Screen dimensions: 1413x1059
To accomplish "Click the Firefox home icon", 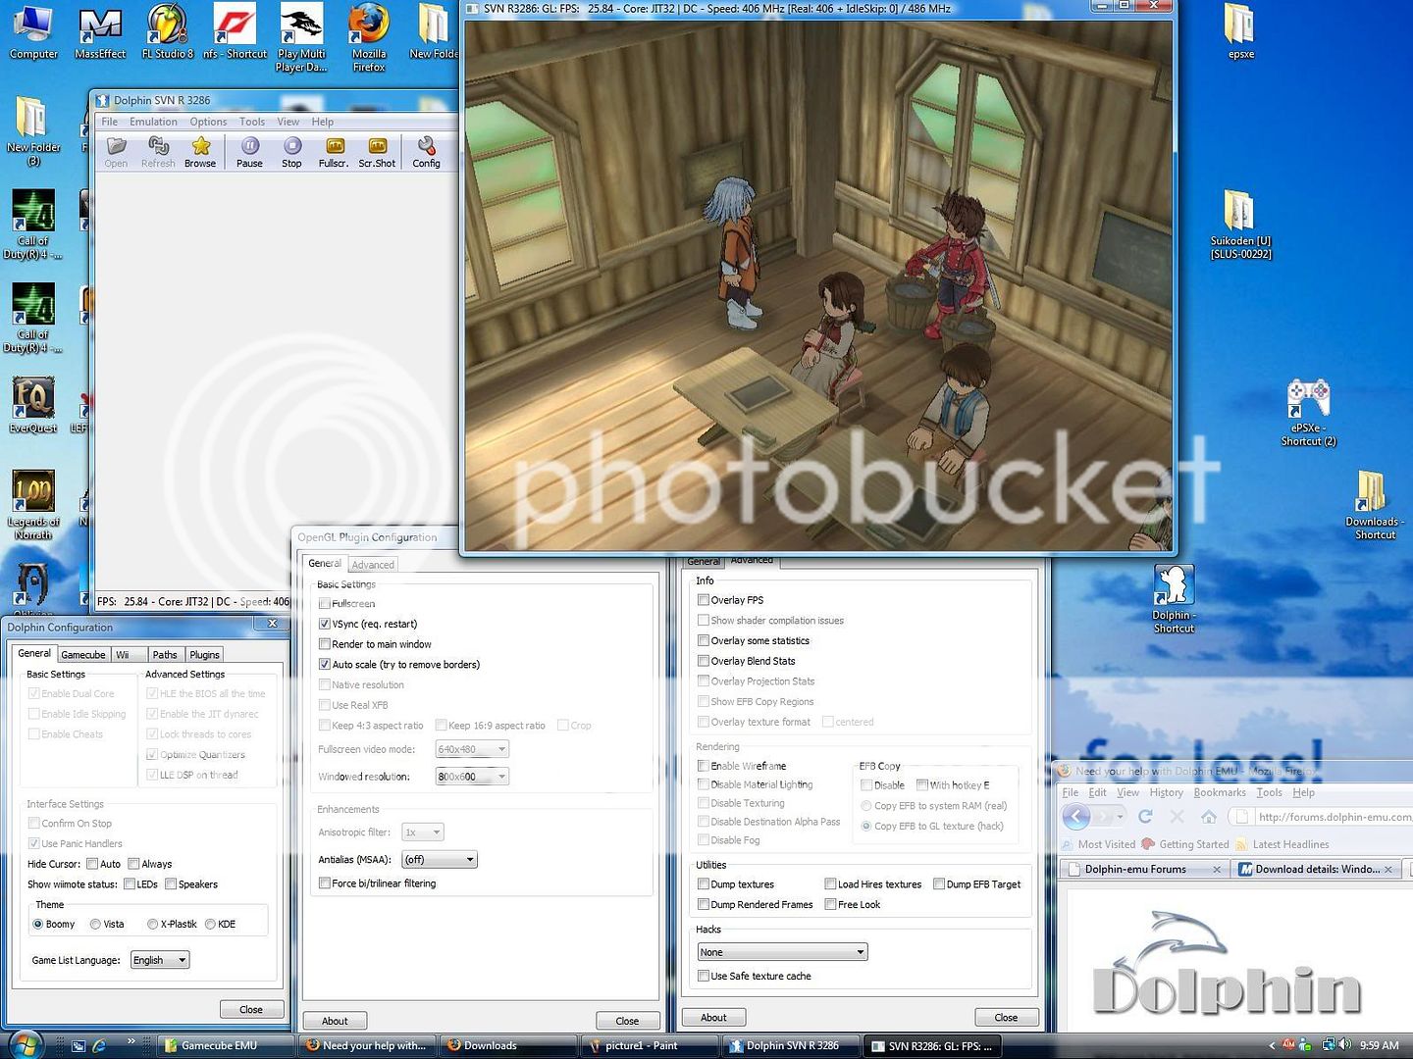I will pos(1209,816).
